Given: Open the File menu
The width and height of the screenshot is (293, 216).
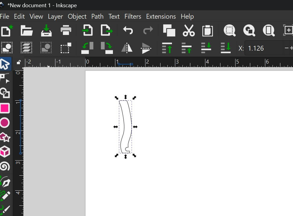Looking at the screenshot, I should [x=5, y=17].
